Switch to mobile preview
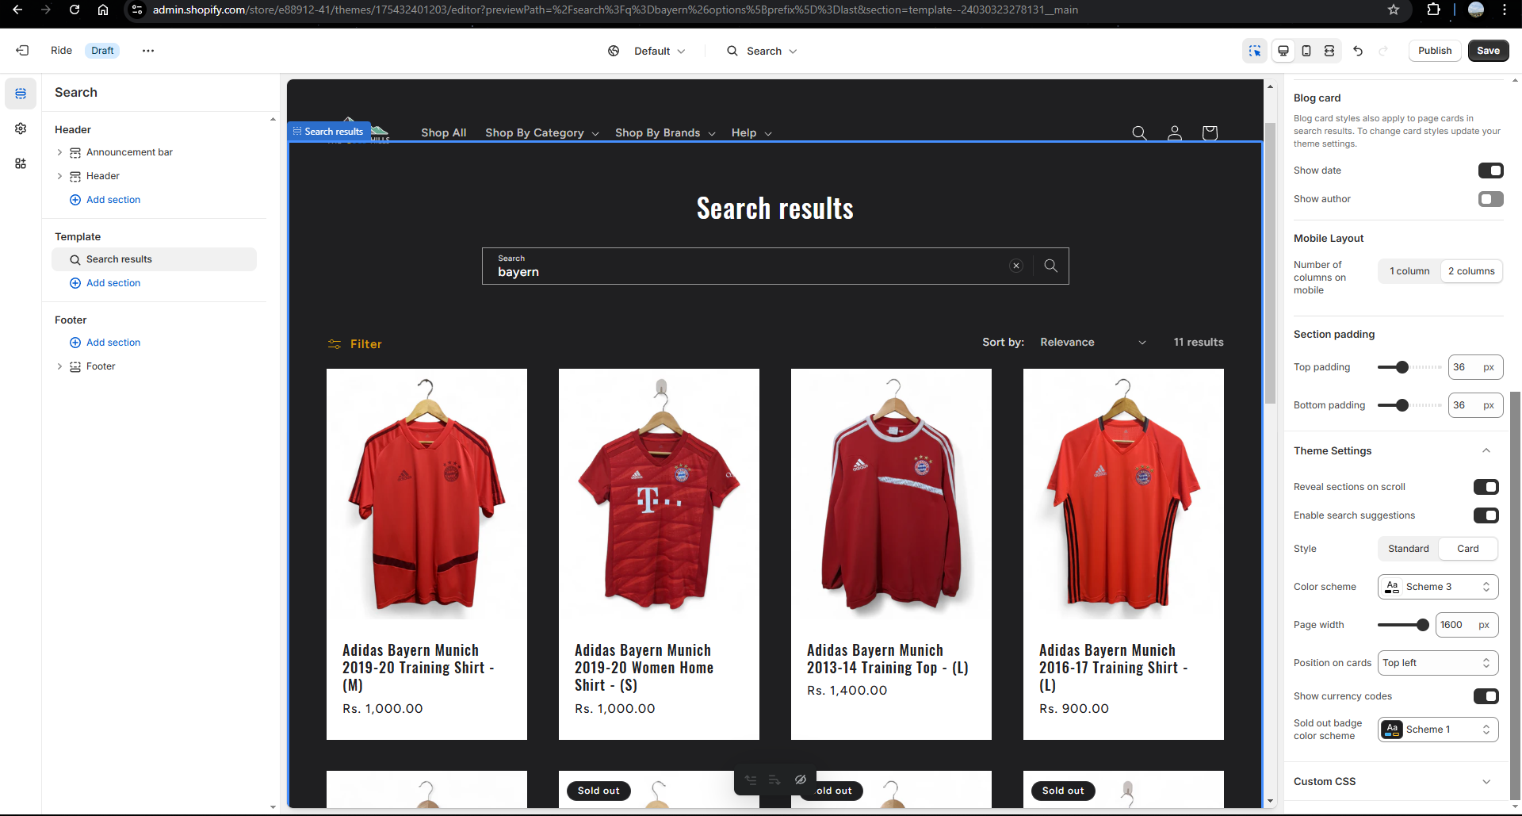Screen dimensions: 1522x816 [1306, 51]
